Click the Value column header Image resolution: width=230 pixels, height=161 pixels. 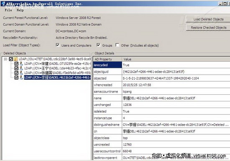(176, 59)
